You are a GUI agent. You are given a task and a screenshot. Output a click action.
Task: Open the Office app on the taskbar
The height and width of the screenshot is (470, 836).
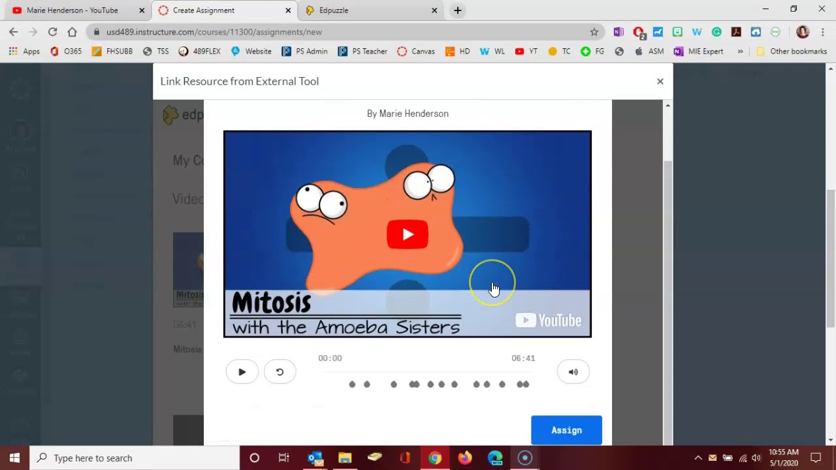pos(405,458)
